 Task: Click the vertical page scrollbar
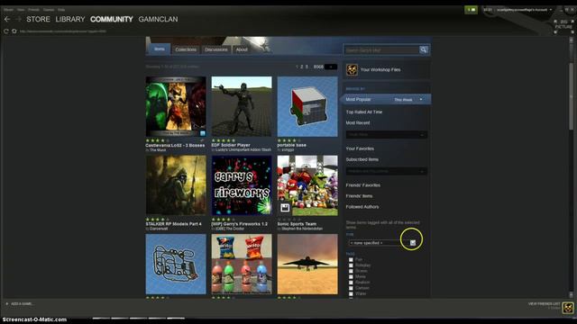tap(571, 96)
